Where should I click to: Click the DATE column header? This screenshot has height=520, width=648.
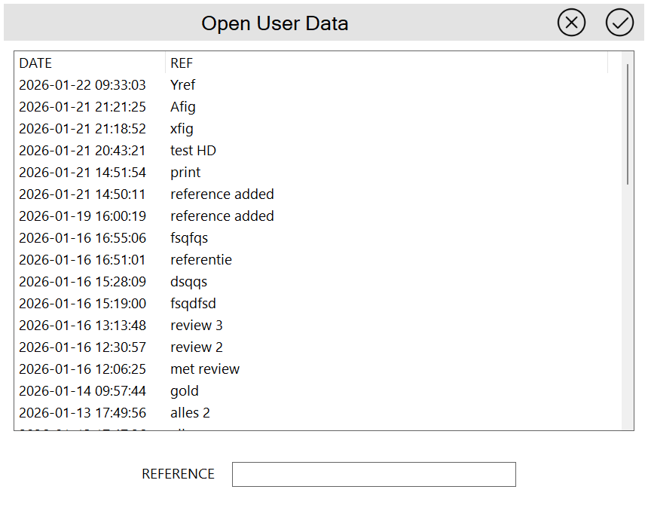pyautogui.click(x=35, y=63)
